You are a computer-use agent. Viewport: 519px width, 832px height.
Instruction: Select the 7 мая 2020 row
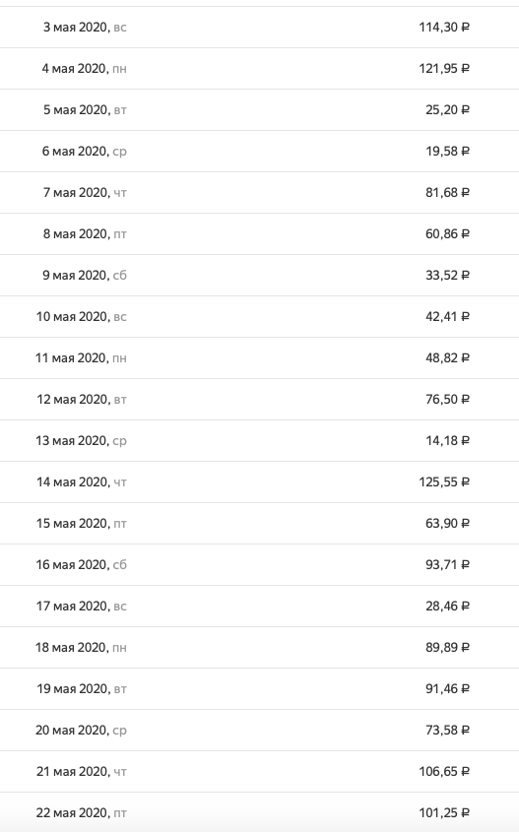(260, 193)
